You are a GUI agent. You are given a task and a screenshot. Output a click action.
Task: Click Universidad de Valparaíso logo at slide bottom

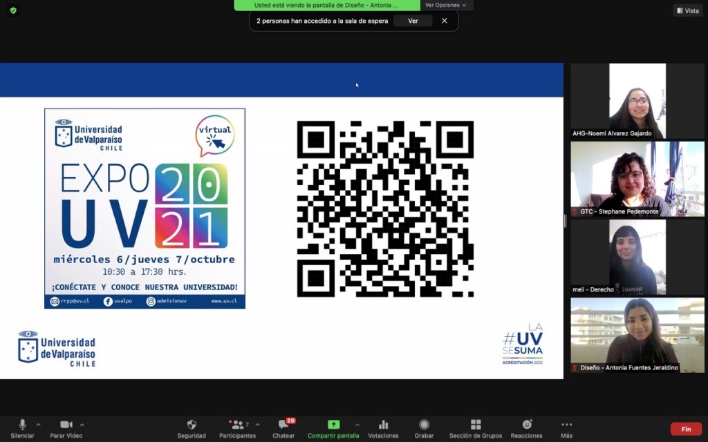(x=57, y=348)
